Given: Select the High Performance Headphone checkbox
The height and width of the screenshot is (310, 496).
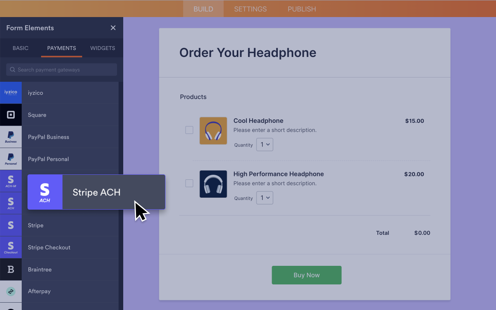Looking at the screenshot, I should tap(189, 183).
